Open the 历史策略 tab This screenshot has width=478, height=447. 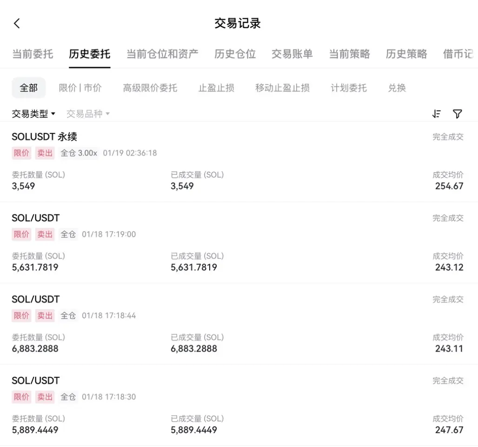[406, 54]
